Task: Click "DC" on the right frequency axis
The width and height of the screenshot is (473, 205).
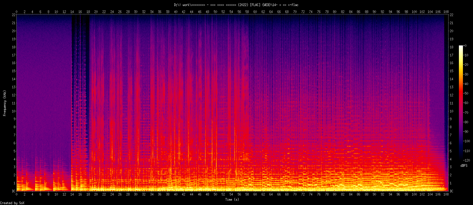Action: (x=451, y=191)
